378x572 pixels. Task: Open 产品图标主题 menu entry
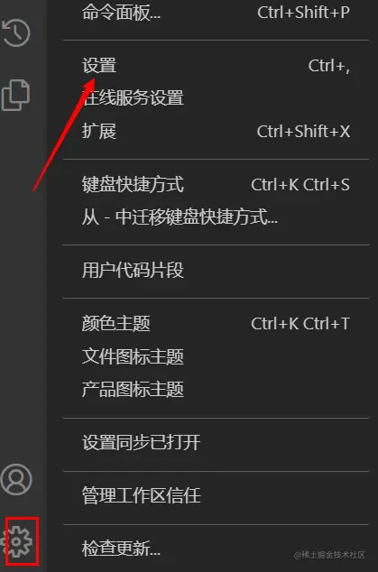click(x=216, y=389)
